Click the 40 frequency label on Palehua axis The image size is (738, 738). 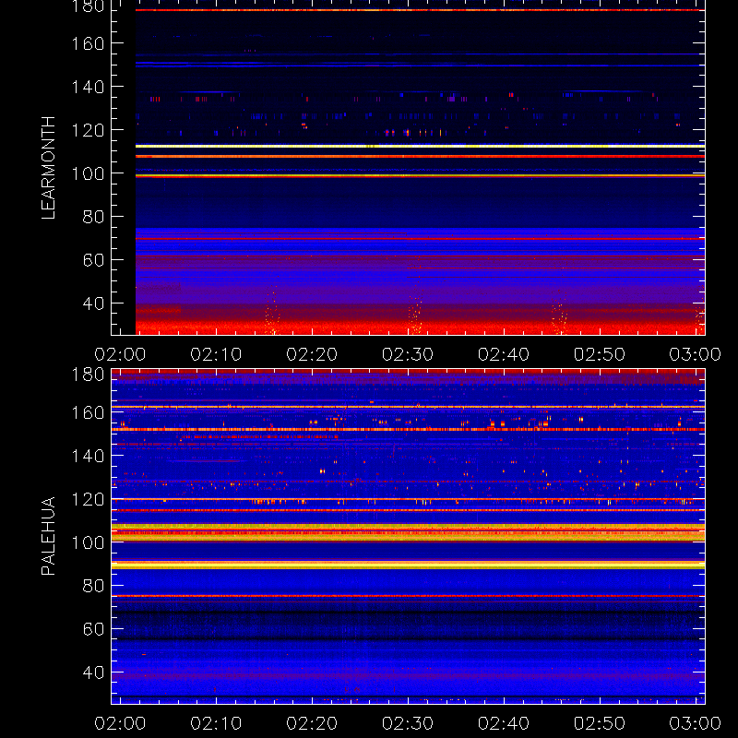click(x=94, y=673)
